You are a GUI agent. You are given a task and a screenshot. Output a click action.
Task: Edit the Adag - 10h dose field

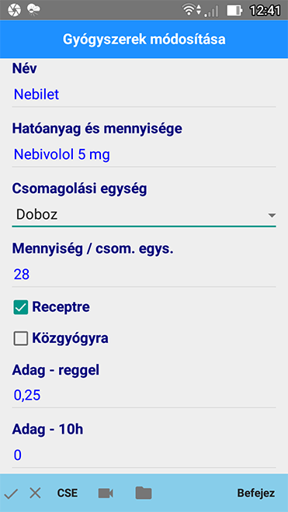tap(144, 455)
